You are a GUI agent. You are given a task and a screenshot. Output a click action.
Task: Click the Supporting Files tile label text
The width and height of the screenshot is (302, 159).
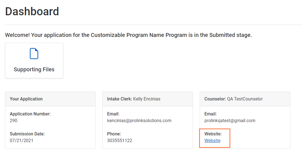34,69
